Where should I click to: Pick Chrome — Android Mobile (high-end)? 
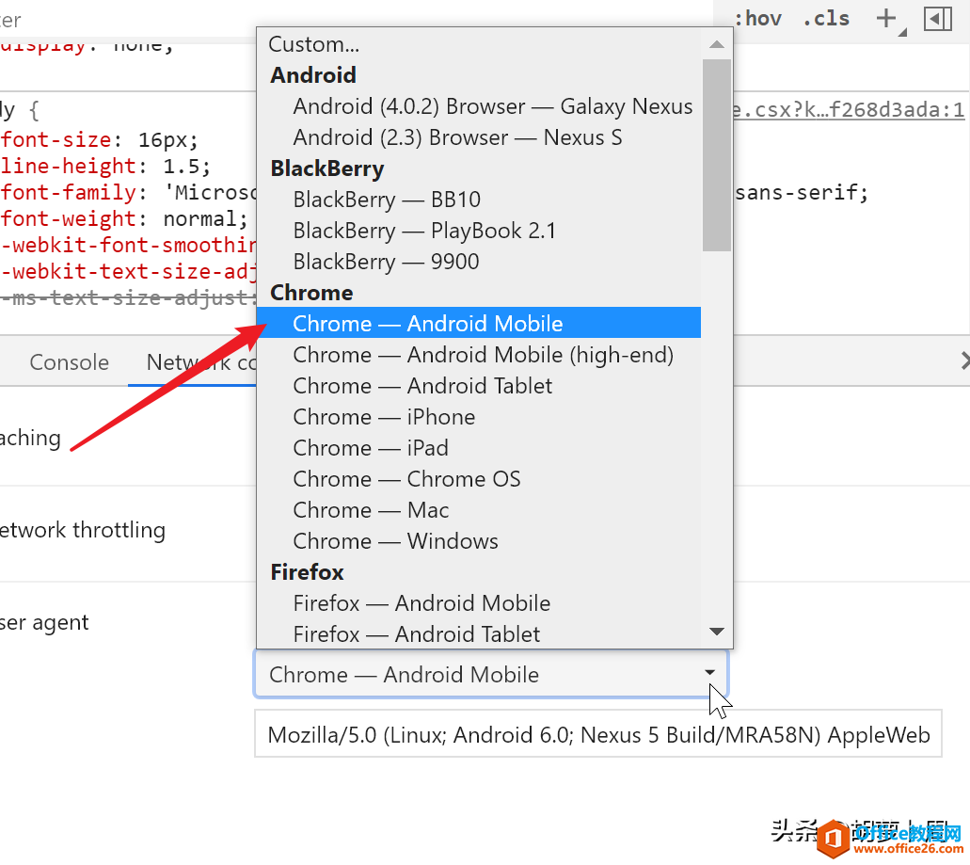[478, 355]
